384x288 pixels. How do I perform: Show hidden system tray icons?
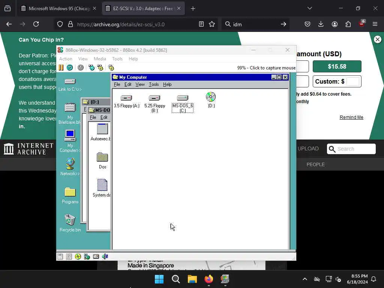click(x=305, y=279)
